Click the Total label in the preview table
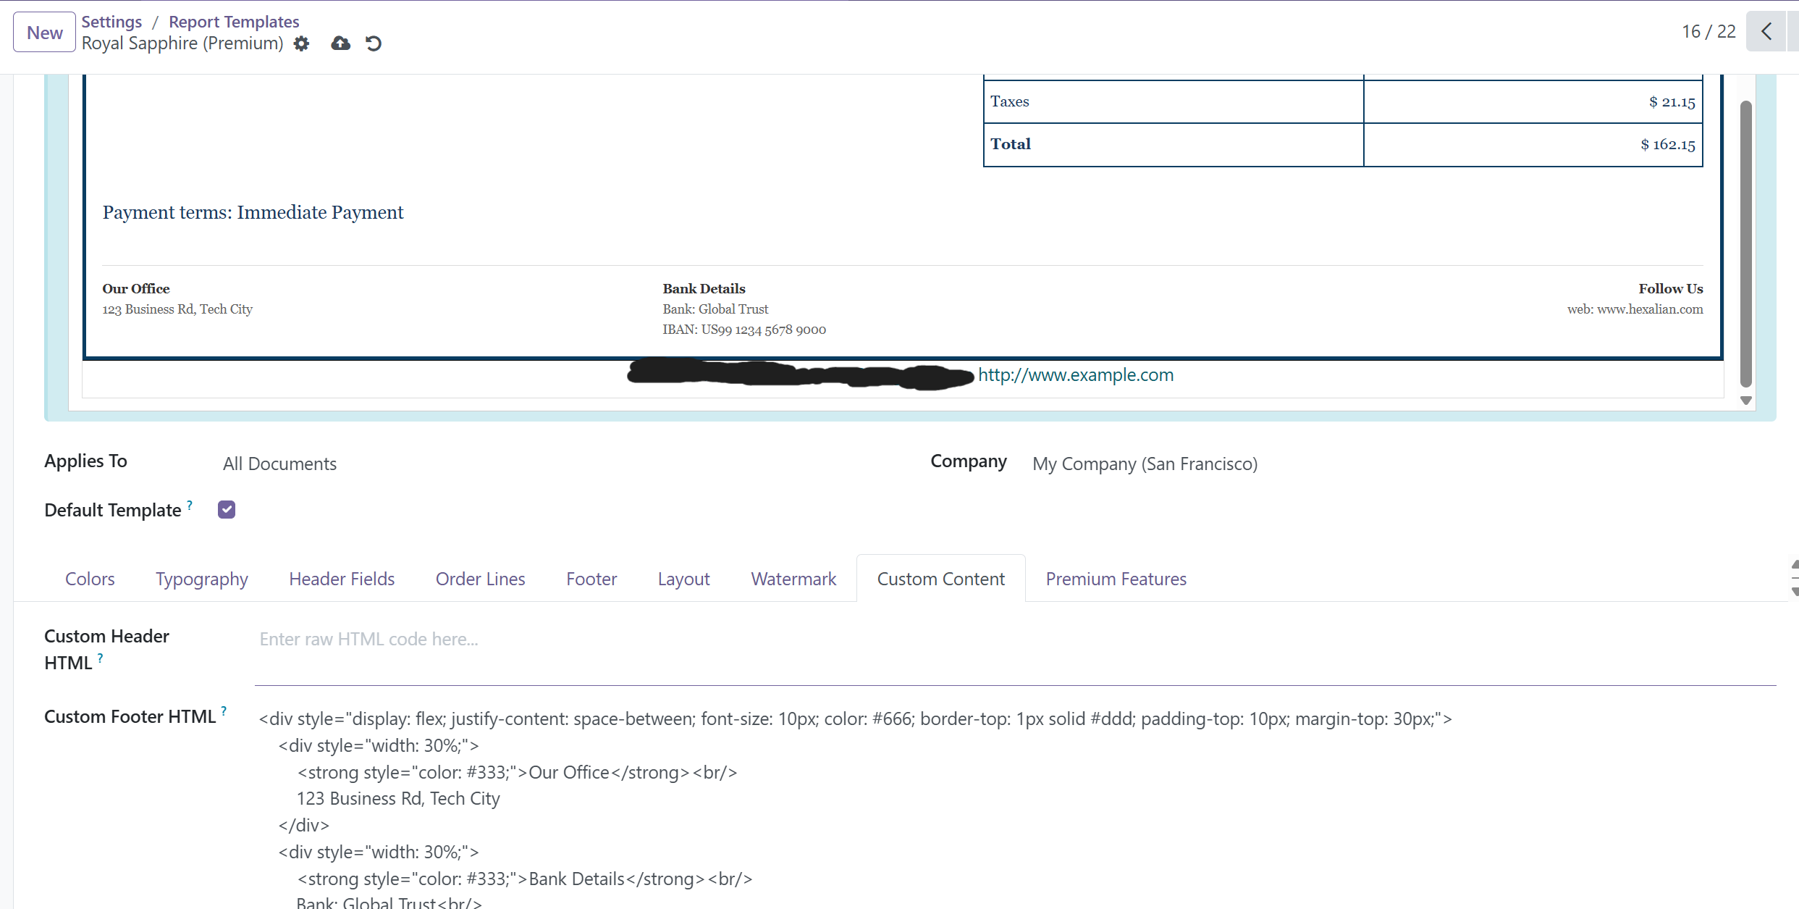The width and height of the screenshot is (1799, 909). pos(1011,144)
